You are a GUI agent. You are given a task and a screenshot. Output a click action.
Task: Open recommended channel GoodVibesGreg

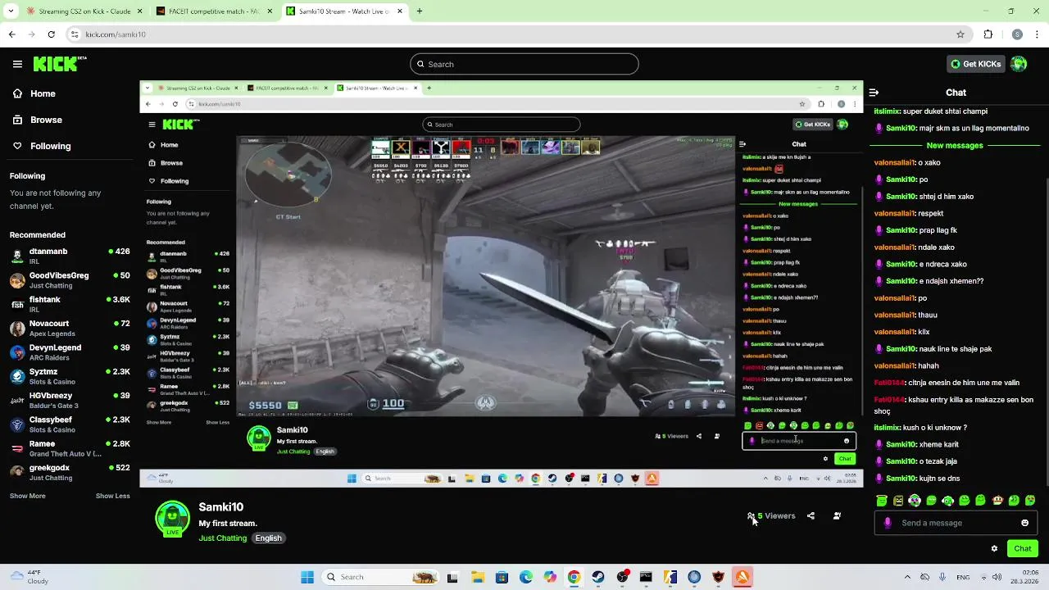tap(70, 280)
